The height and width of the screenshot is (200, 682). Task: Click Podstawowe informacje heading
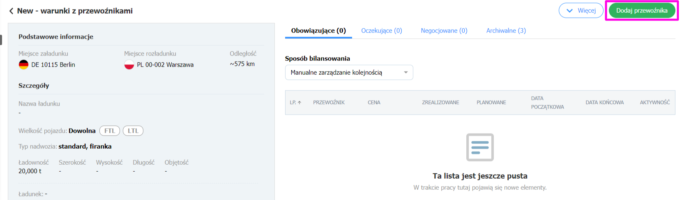(x=56, y=37)
